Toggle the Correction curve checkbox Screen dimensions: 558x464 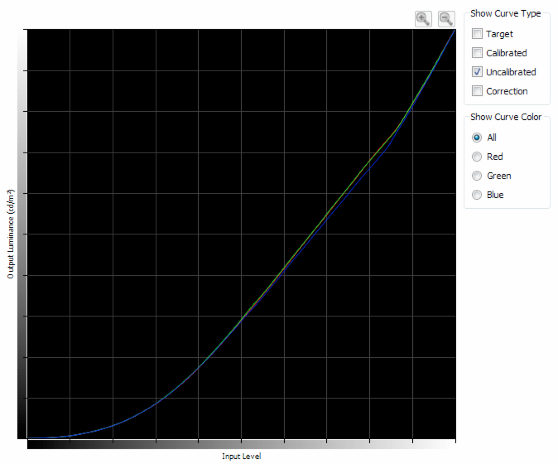coord(477,91)
